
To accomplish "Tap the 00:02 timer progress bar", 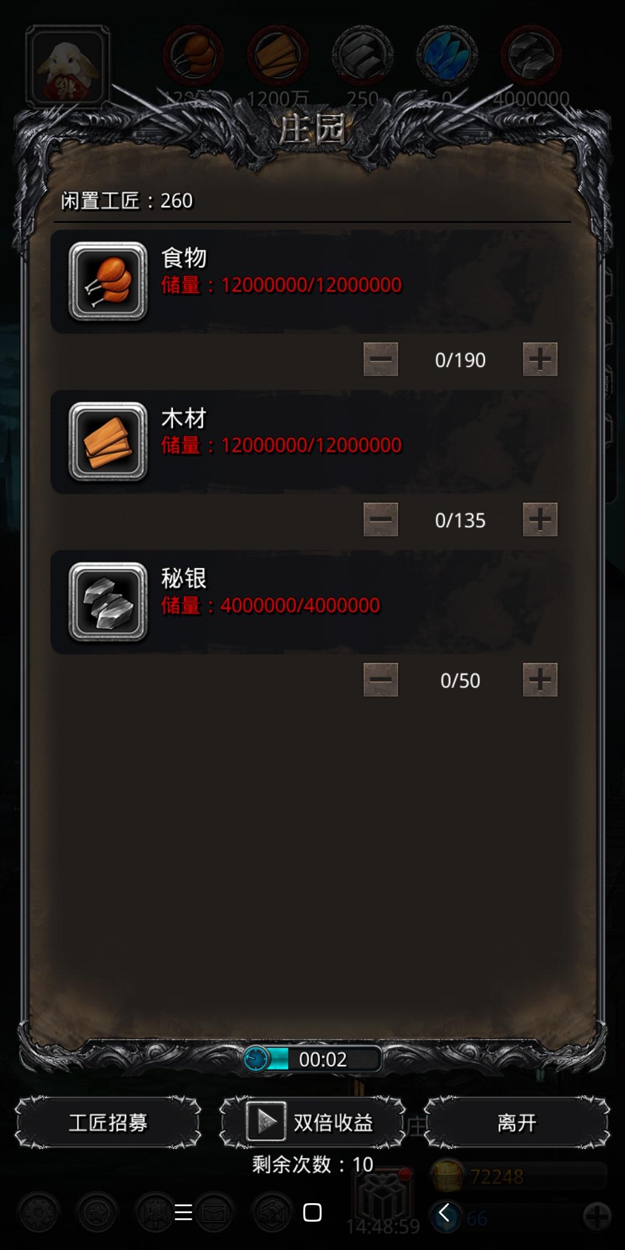I will point(312,1059).
